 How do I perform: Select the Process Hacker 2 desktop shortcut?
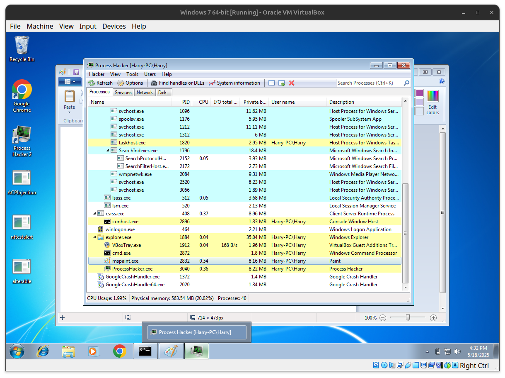coord(22,141)
